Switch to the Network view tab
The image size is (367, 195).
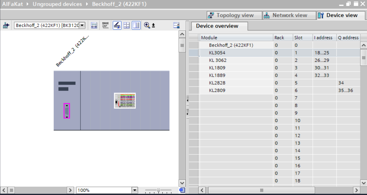click(289, 15)
